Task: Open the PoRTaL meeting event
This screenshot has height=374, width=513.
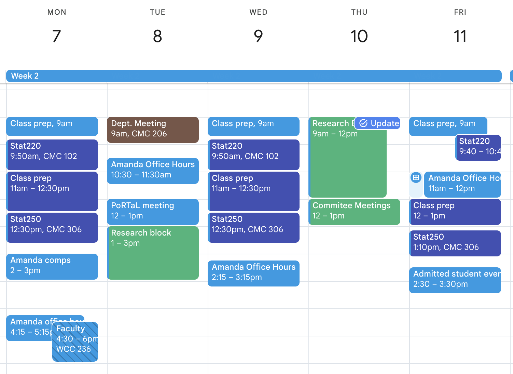Action: point(153,212)
